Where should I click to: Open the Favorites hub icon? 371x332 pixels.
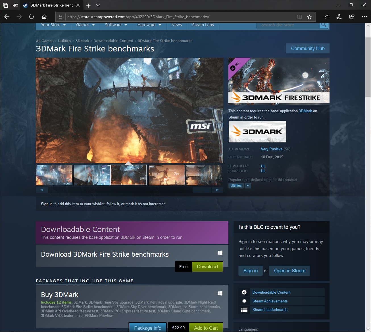click(x=327, y=17)
